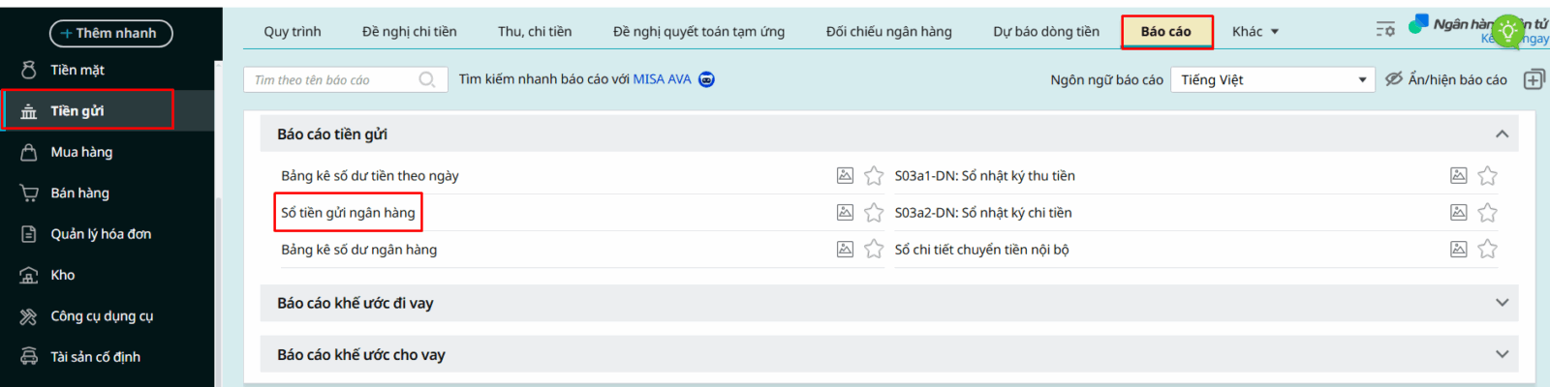This screenshot has height=387, width=1550.
Task: Click the add report icon at far right
Action: tap(1534, 79)
